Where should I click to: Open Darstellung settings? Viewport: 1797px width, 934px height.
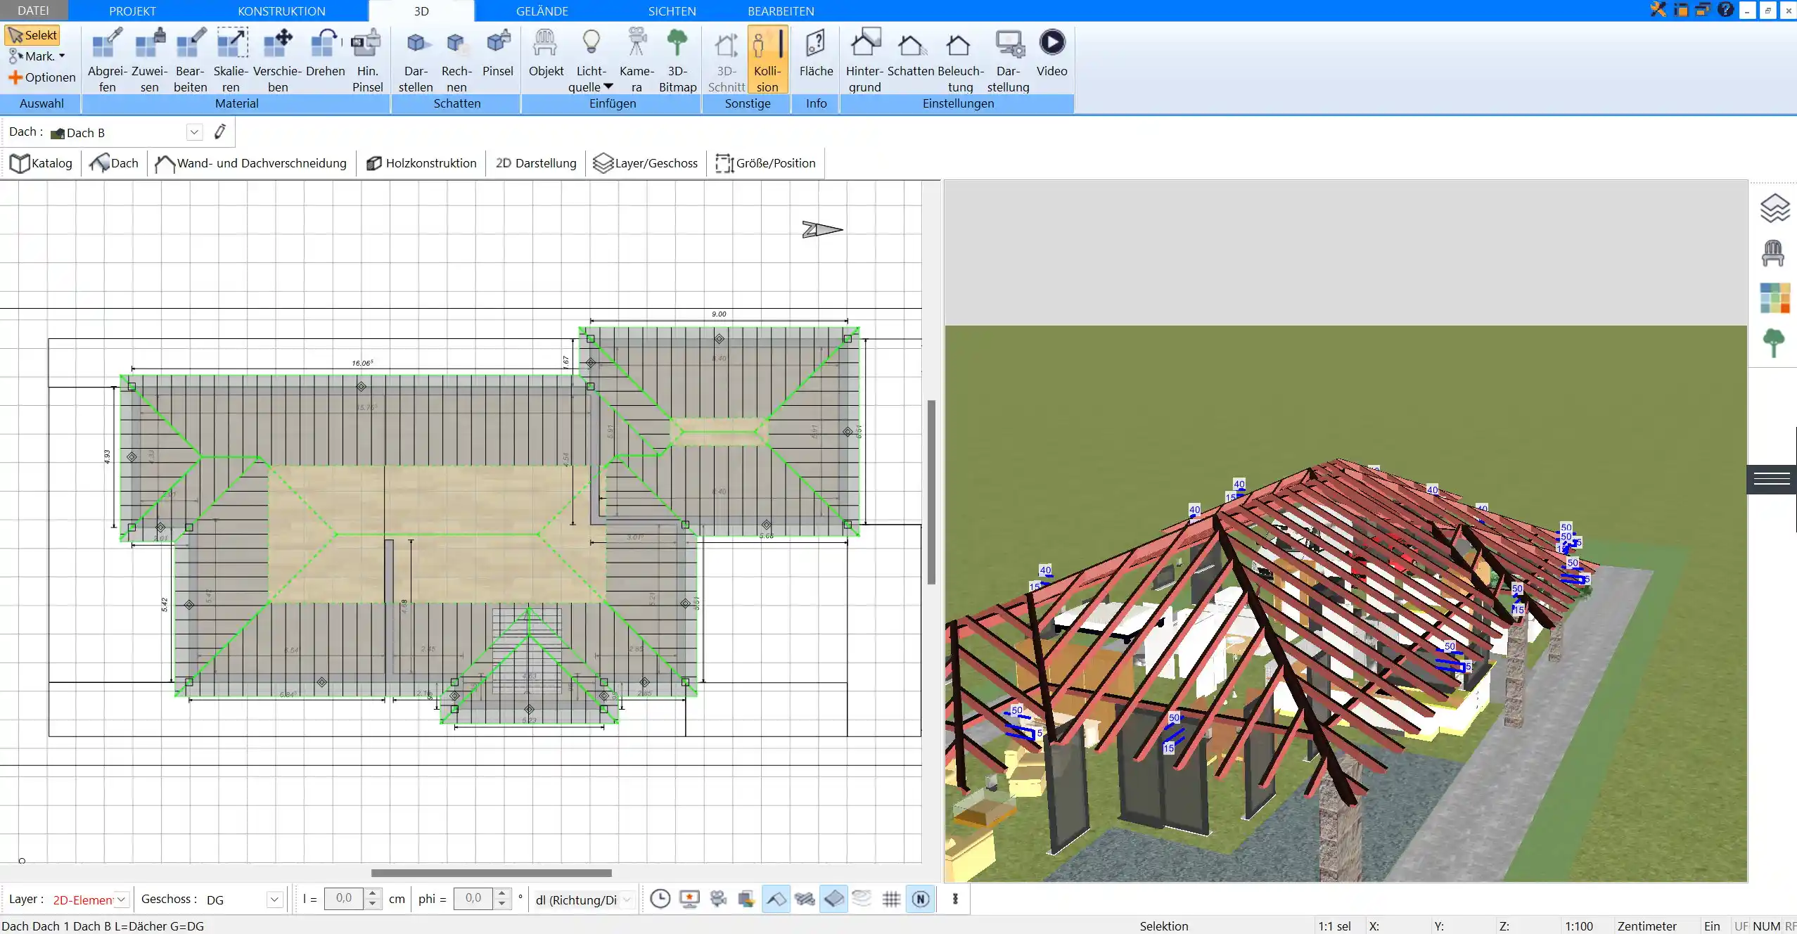pos(1008,60)
